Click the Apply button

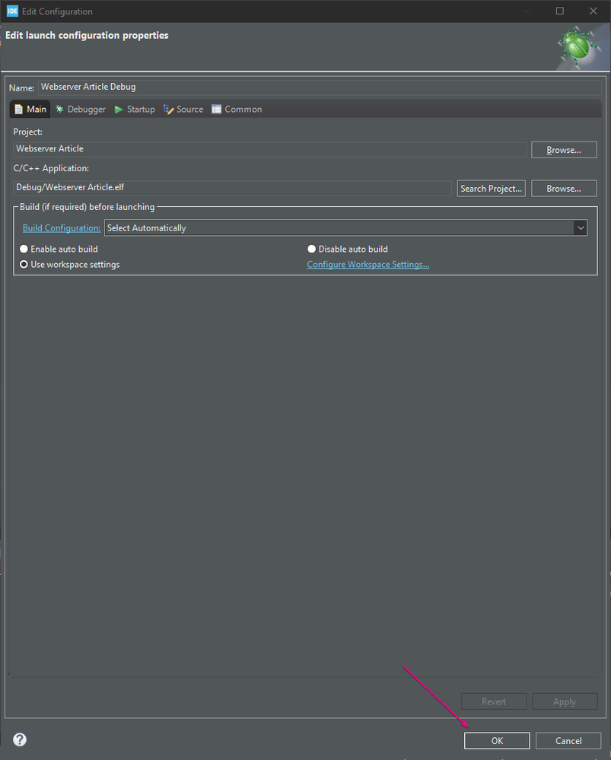pyautogui.click(x=565, y=701)
